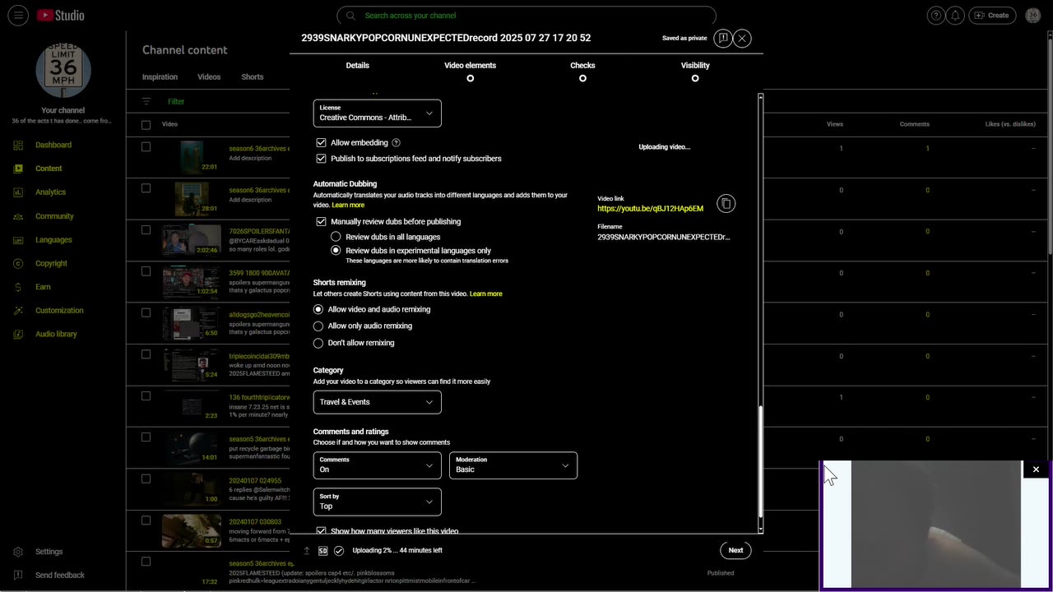Select Don't allow remixing
Image resolution: width=1053 pixels, height=592 pixels.
[318, 343]
